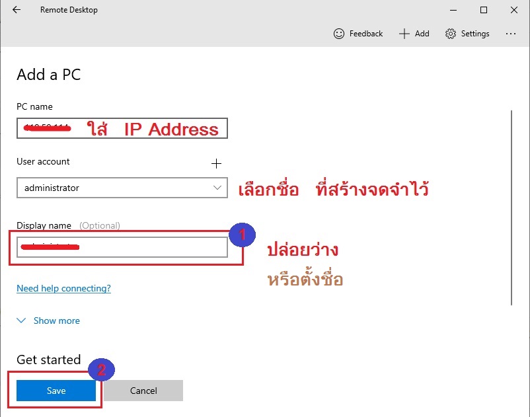Image resolution: width=530 pixels, height=417 pixels.
Task: Go back using the back arrow
Action: (x=17, y=10)
